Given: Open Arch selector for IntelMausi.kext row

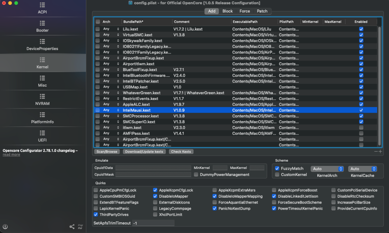Looking at the screenshot, I should (111, 110).
